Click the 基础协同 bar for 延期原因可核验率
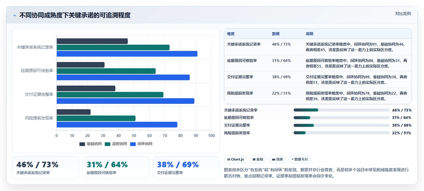The width and height of the screenshot is (424, 191). (80, 65)
